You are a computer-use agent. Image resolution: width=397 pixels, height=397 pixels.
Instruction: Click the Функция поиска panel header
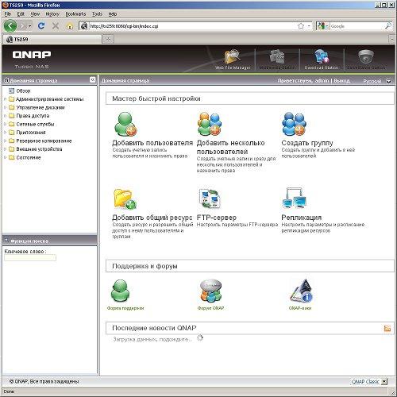point(49,241)
